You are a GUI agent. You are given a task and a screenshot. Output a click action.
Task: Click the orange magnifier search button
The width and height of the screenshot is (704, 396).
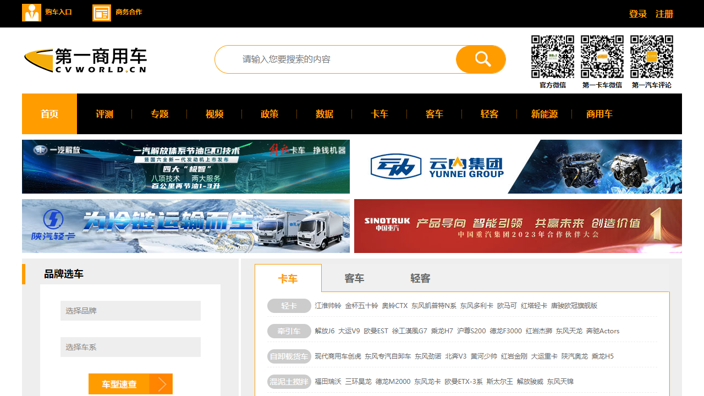[481, 59]
